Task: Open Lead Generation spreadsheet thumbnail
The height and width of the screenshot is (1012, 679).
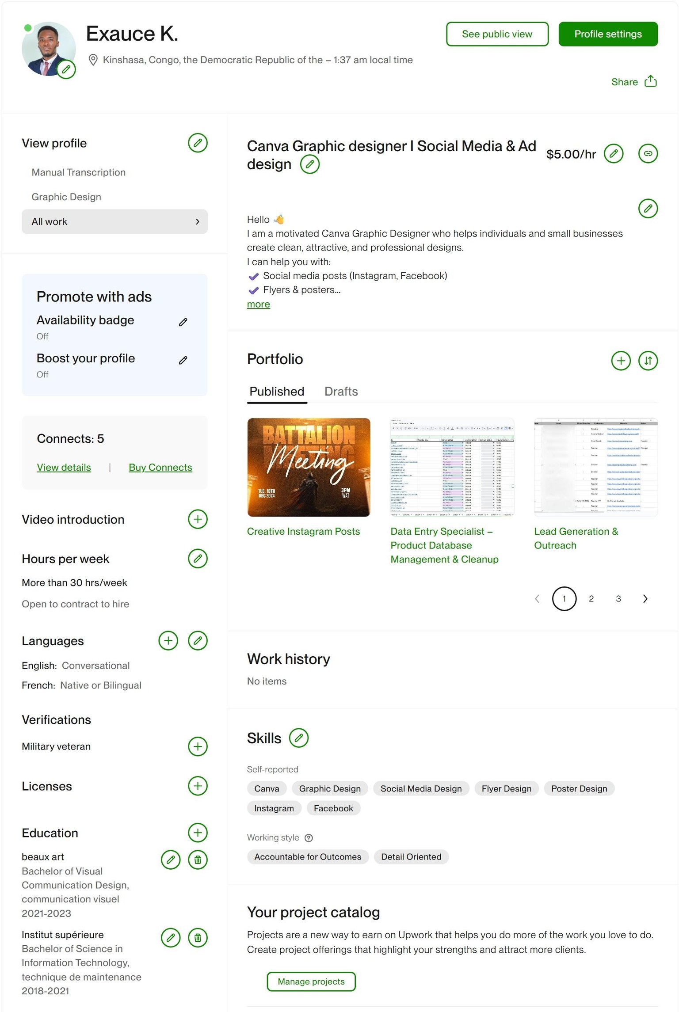Action: (596, 467)
